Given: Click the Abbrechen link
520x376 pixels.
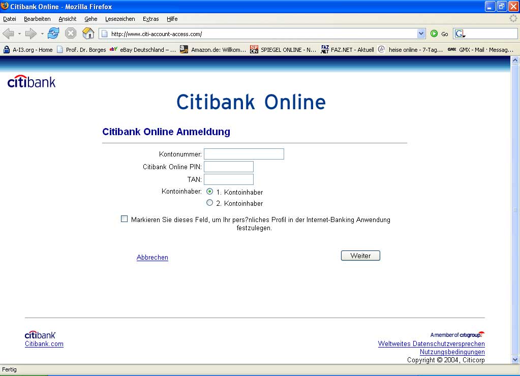Looking at the screenshot, I should pyautogui.click(x=152, y=257).
